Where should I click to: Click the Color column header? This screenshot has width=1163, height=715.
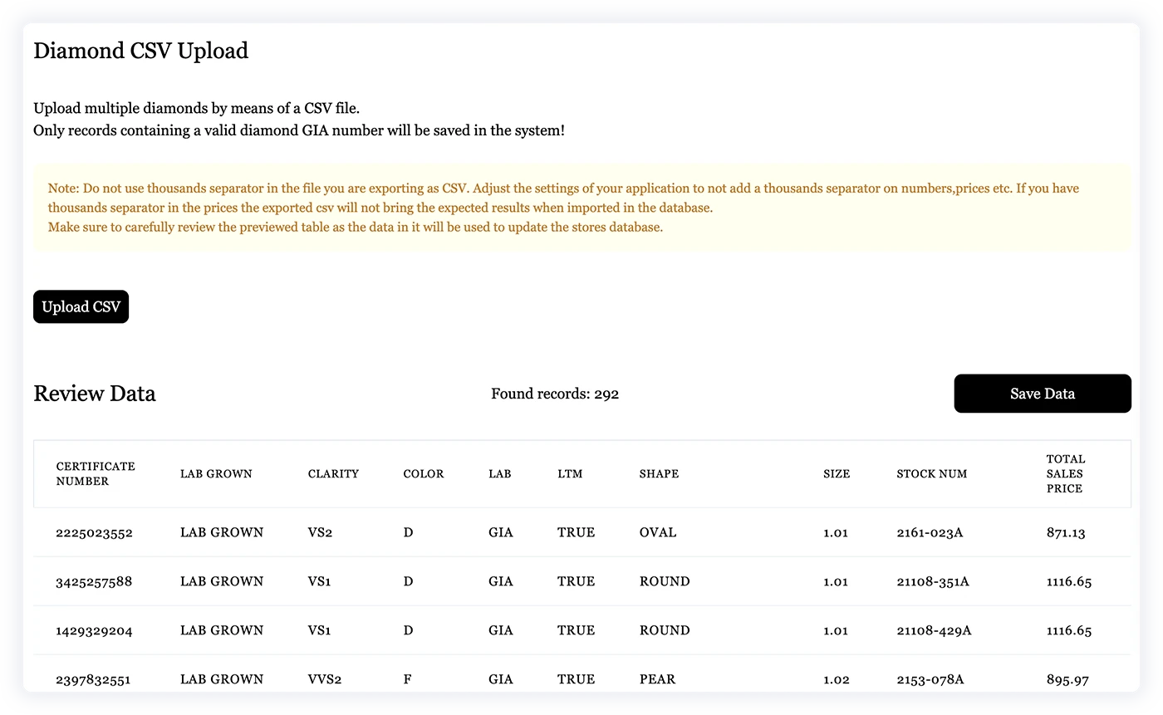click(x=424, y=473)
